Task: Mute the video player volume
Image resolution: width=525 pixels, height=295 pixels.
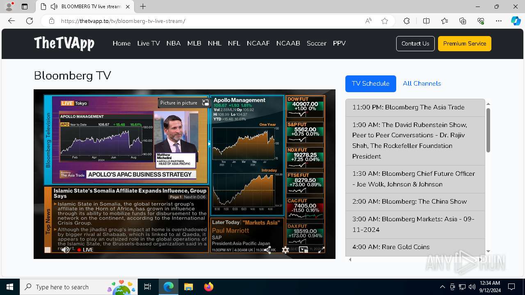Action: [x=65, y=250]
